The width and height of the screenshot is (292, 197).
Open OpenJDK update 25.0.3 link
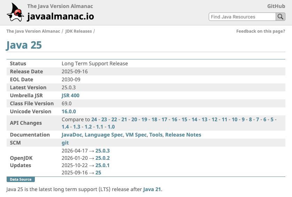(x=102, y=151)
